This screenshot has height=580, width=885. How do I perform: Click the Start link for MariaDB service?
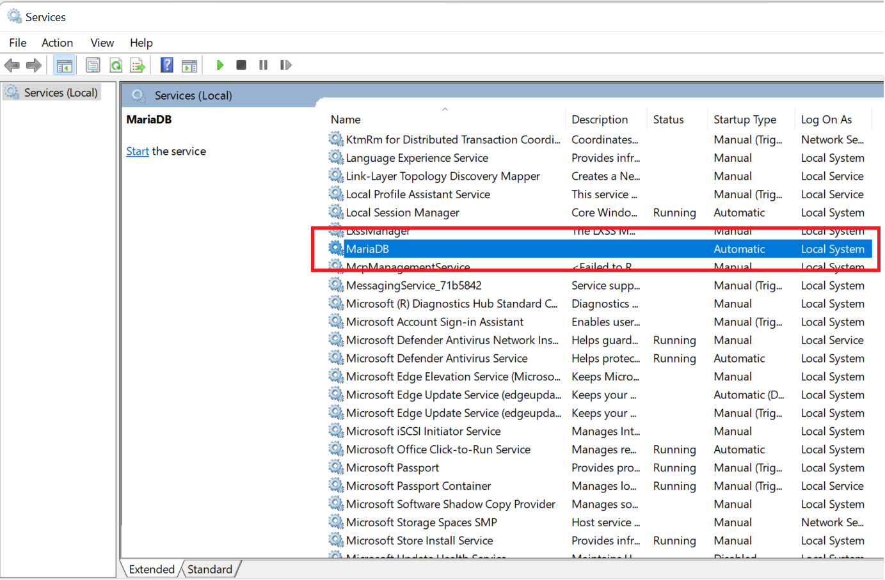pyautogui.click(x=137, y=152)
